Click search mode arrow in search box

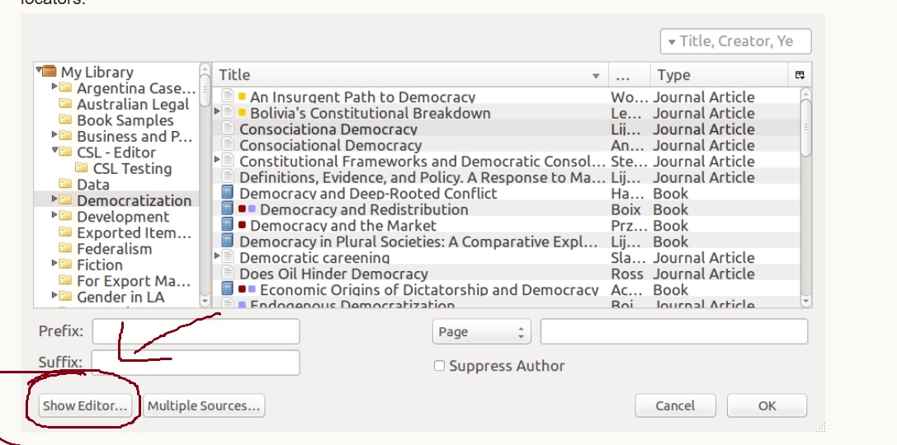pos(672,42)
